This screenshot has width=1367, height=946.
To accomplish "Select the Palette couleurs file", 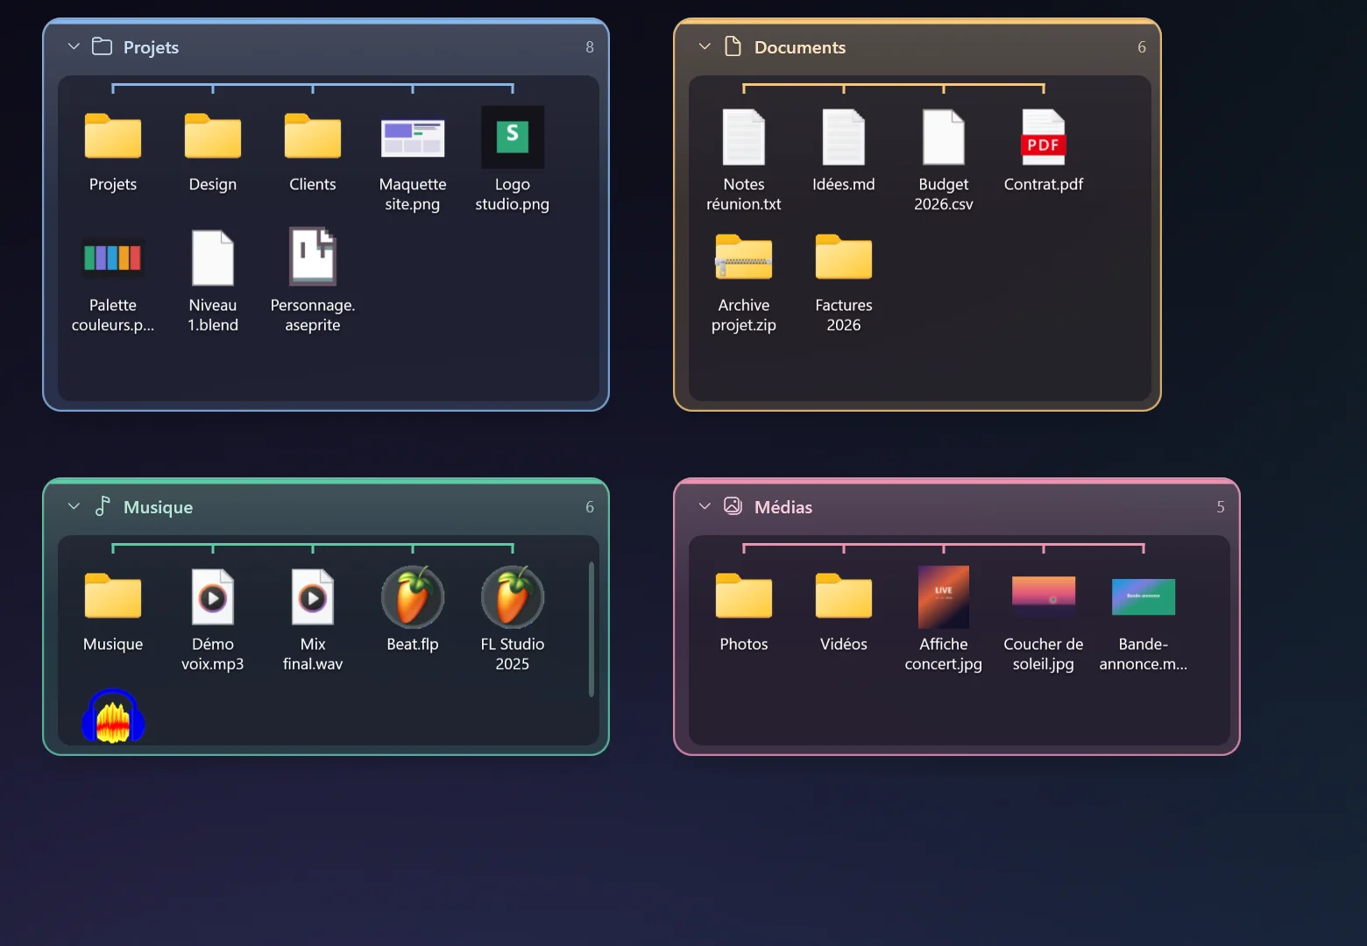I will 113,258.
